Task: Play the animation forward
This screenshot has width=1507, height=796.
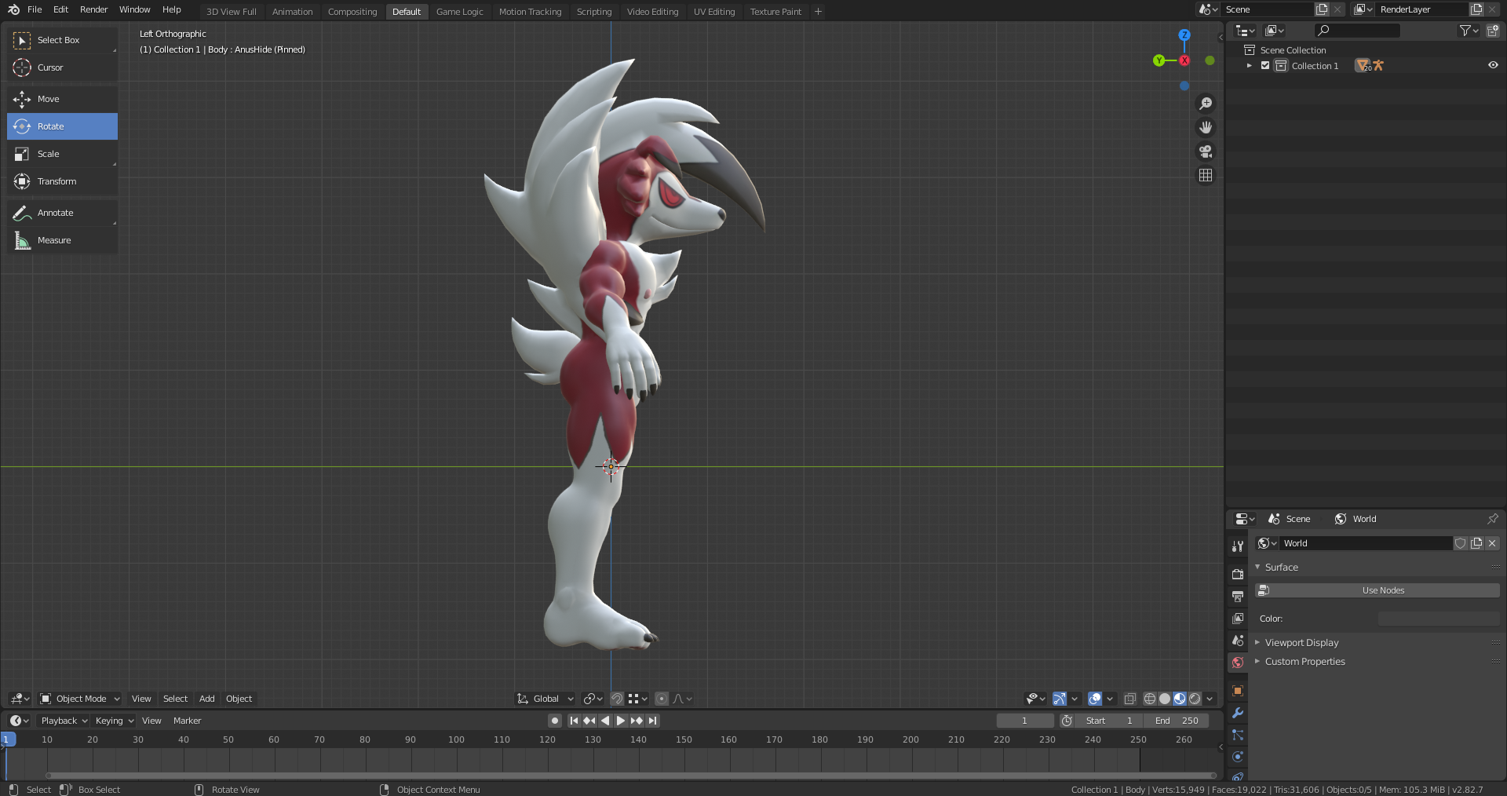Action: 621,721
